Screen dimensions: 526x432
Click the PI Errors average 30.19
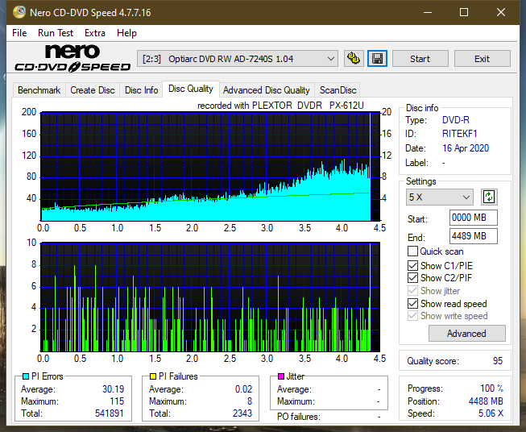click(x=113, y=389)
